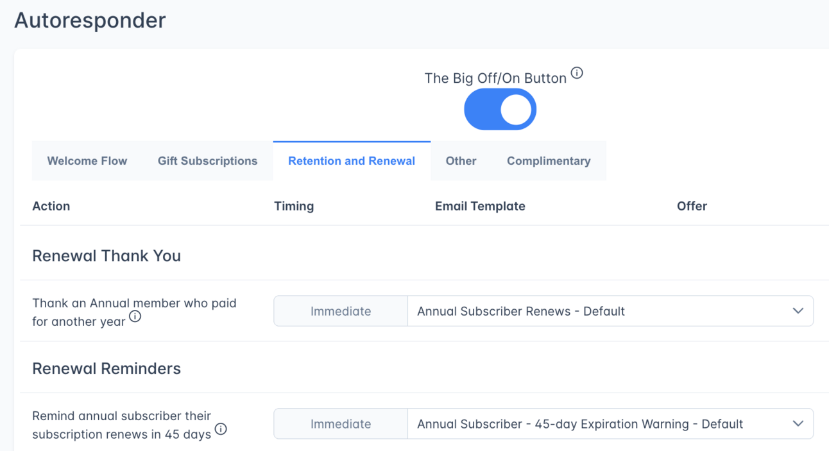Click the Autoresponder page title
829x451 pixels.
point(89,20)
